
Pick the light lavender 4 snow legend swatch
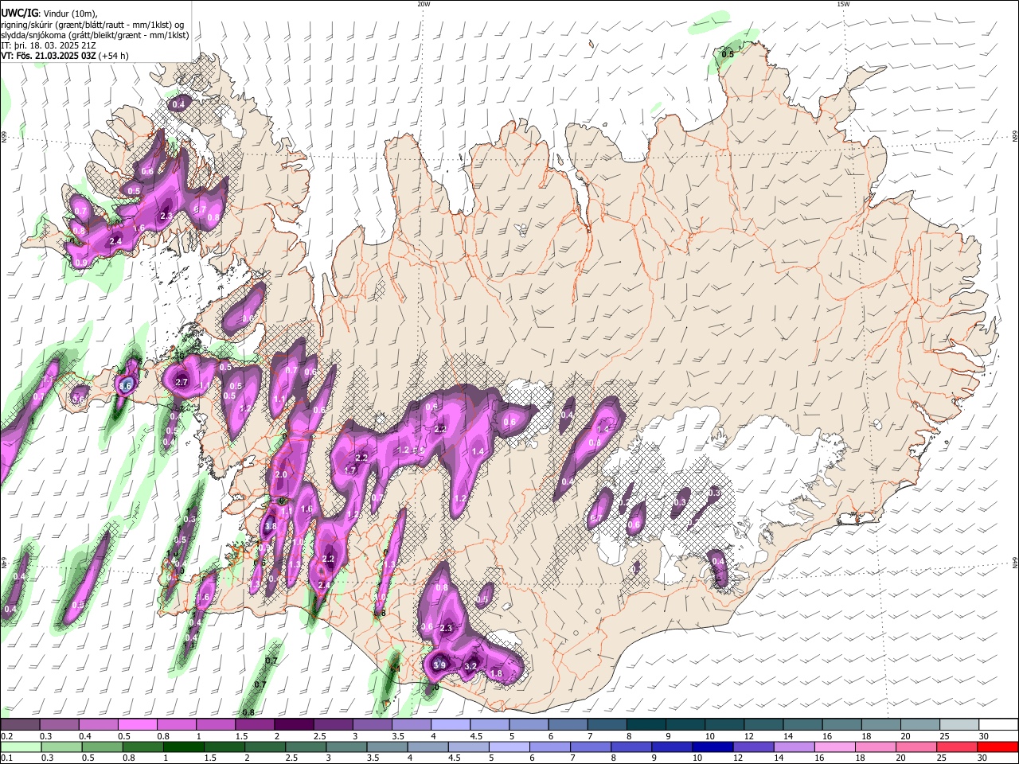[x=450, y=724]
